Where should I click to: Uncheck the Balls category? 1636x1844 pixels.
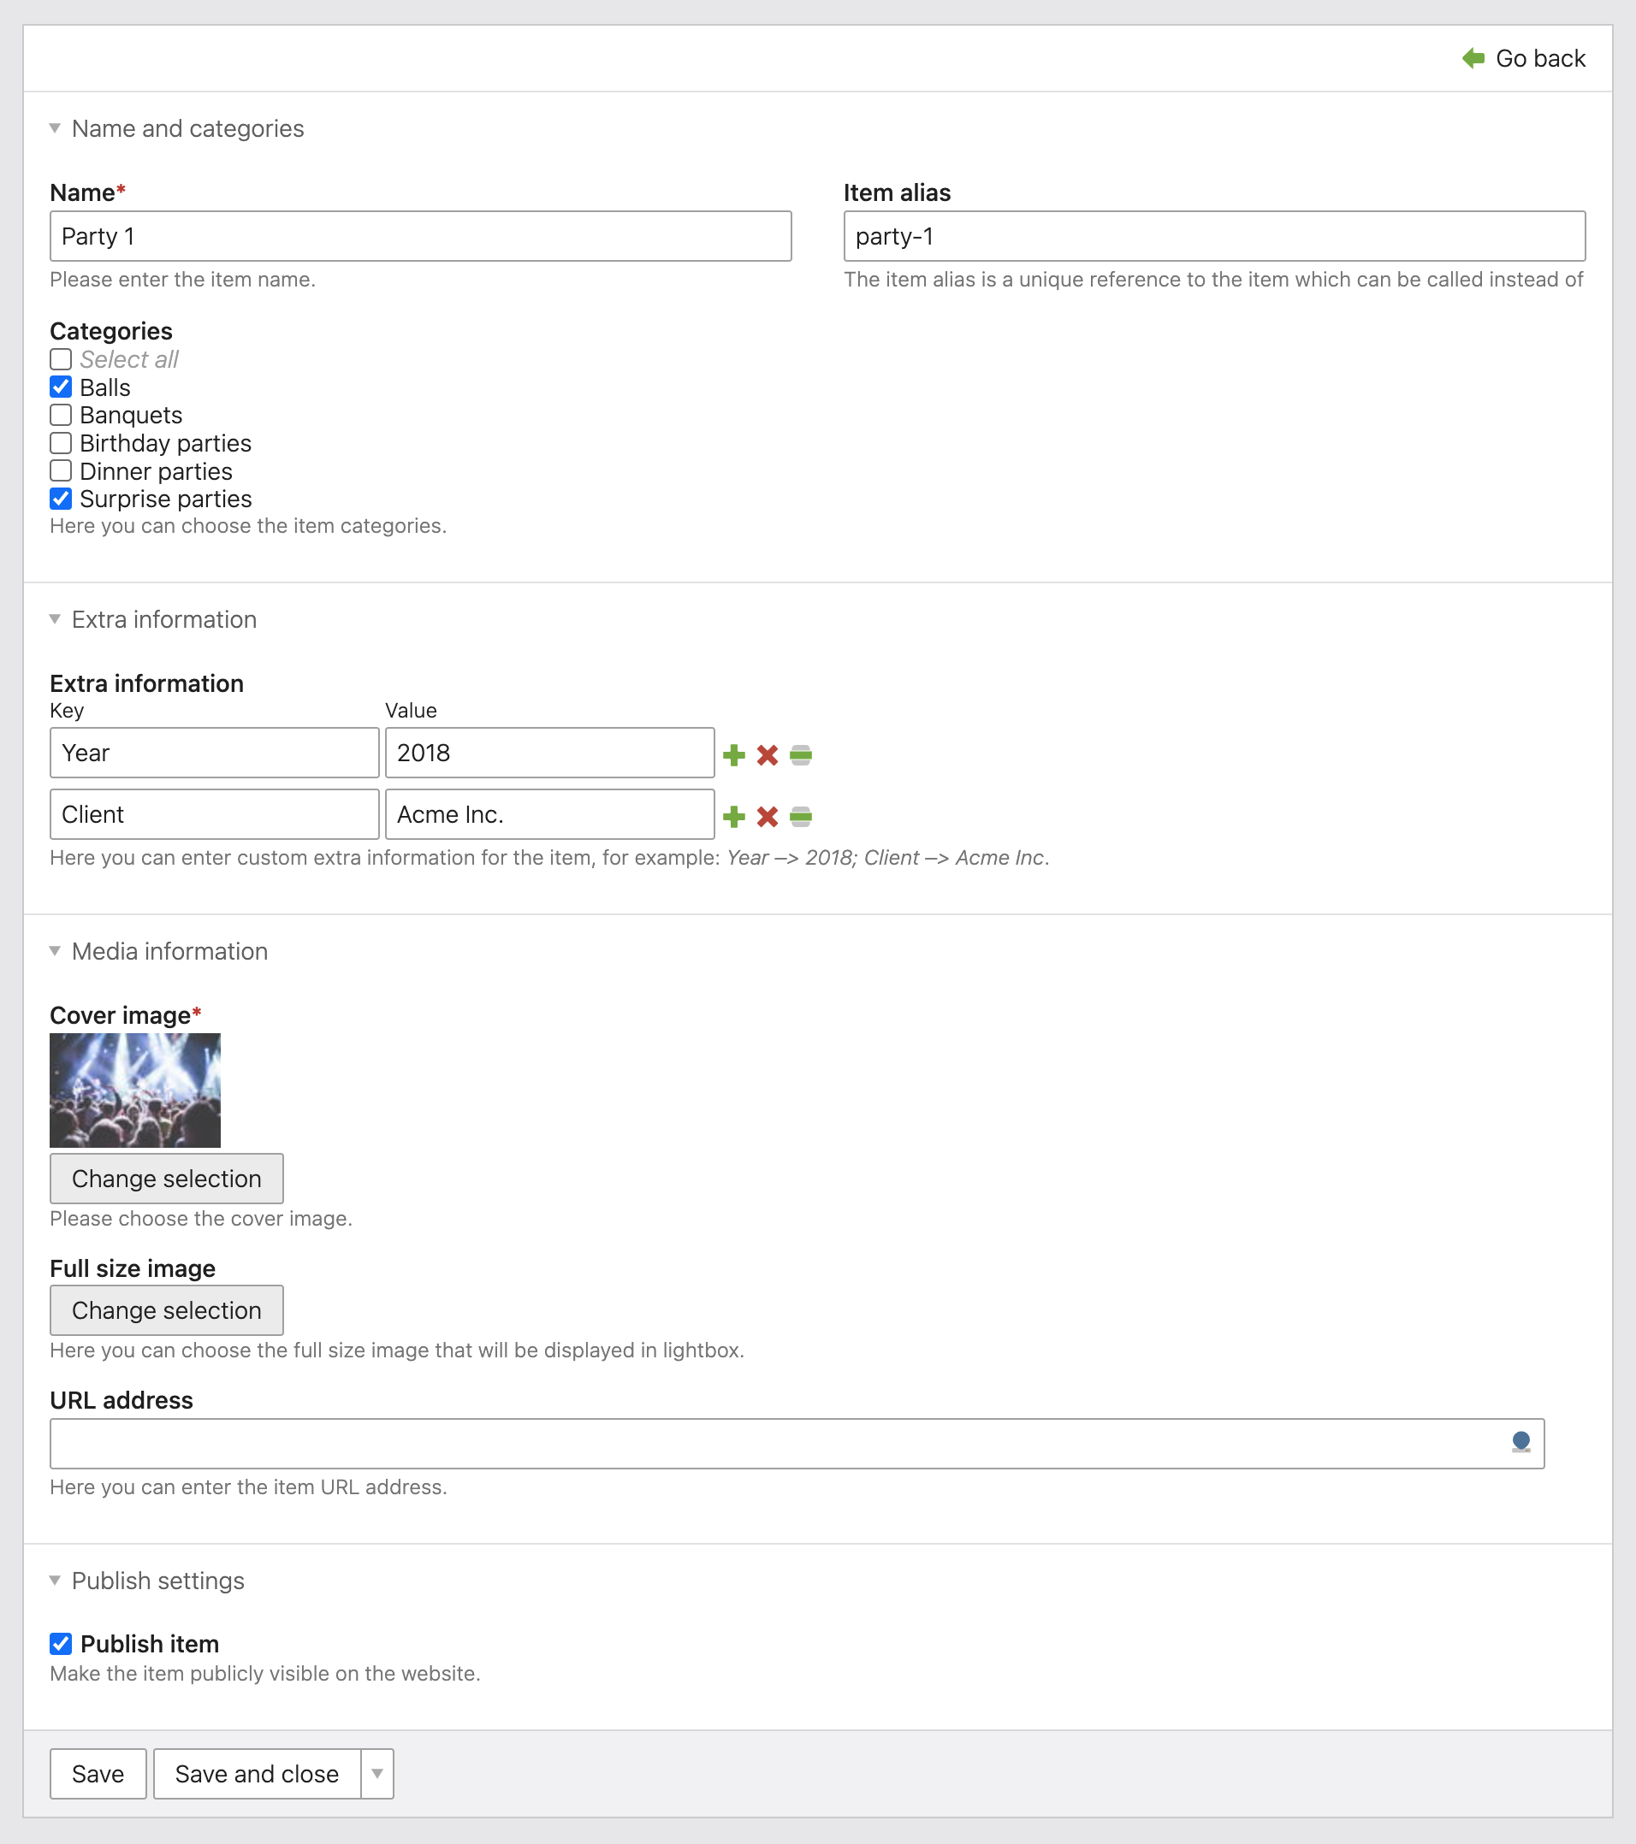[61, 387]
